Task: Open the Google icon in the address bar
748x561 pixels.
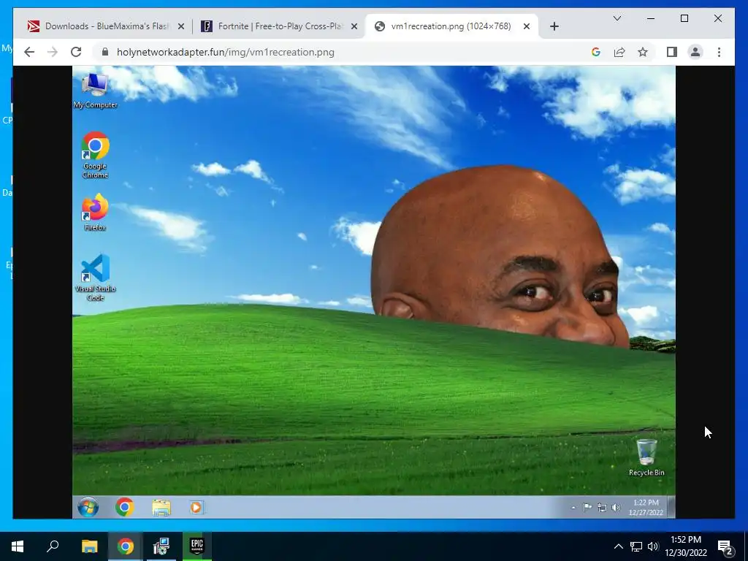Action: point(596,52)
